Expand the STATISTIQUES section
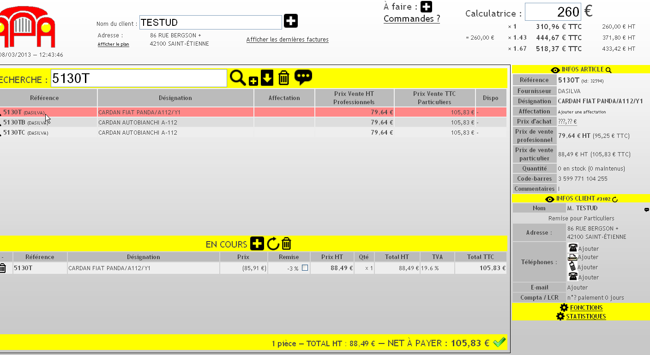 click(586, 316)
